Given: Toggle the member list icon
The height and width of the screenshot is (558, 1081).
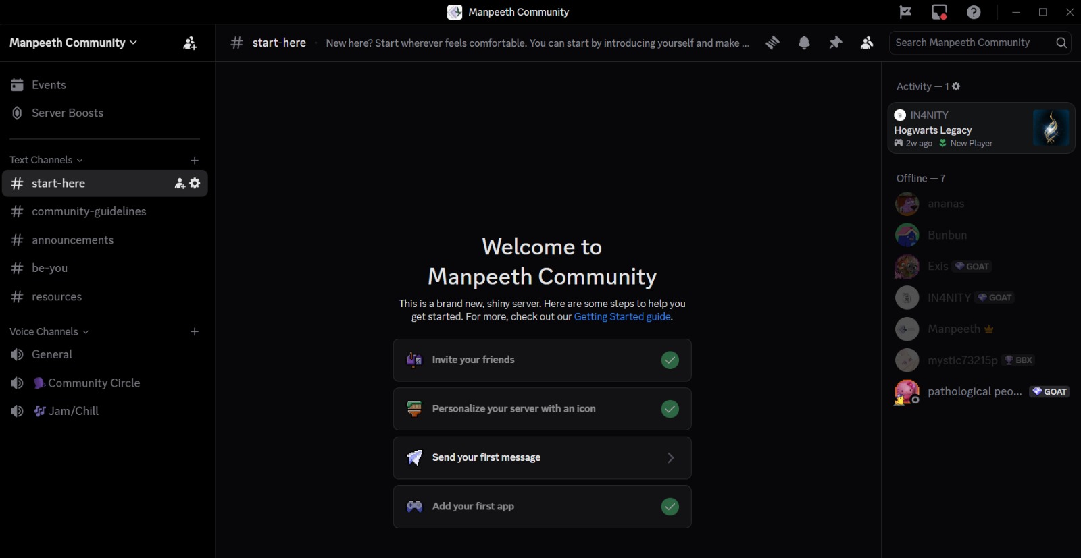Looking at the screenshot, I should [867, 43].
